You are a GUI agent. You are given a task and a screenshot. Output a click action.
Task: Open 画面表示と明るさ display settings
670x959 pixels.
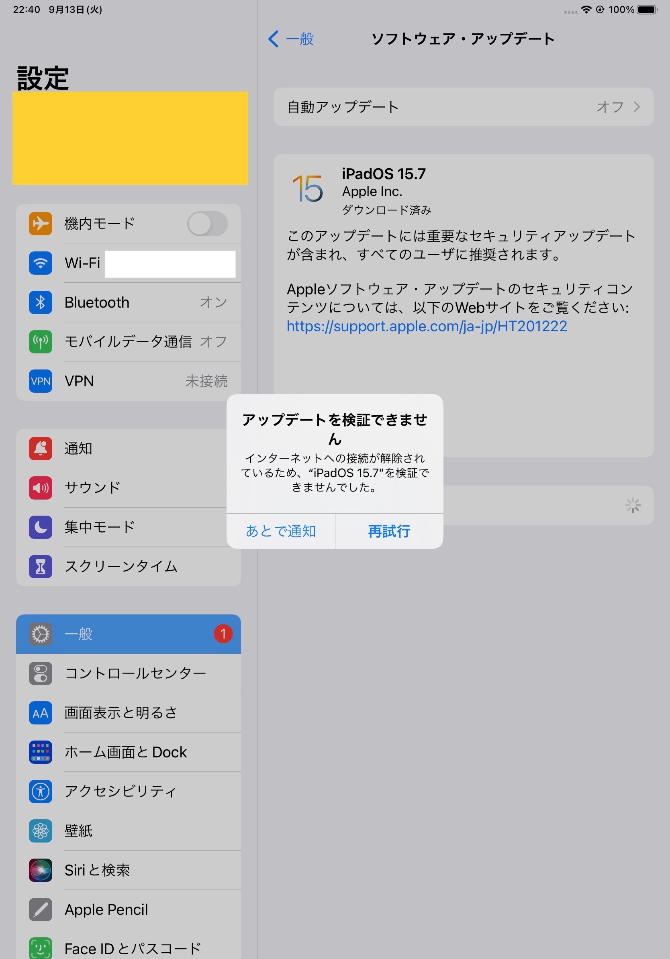point(128,712)
